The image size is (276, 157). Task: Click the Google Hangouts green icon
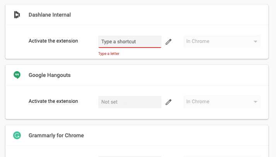17,75
